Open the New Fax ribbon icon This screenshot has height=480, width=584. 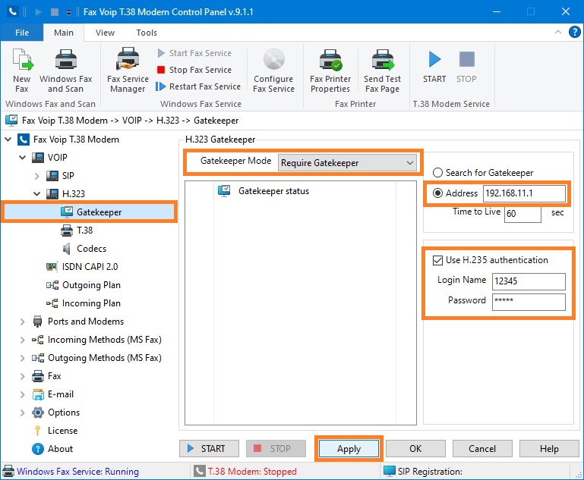pos(22,71)
